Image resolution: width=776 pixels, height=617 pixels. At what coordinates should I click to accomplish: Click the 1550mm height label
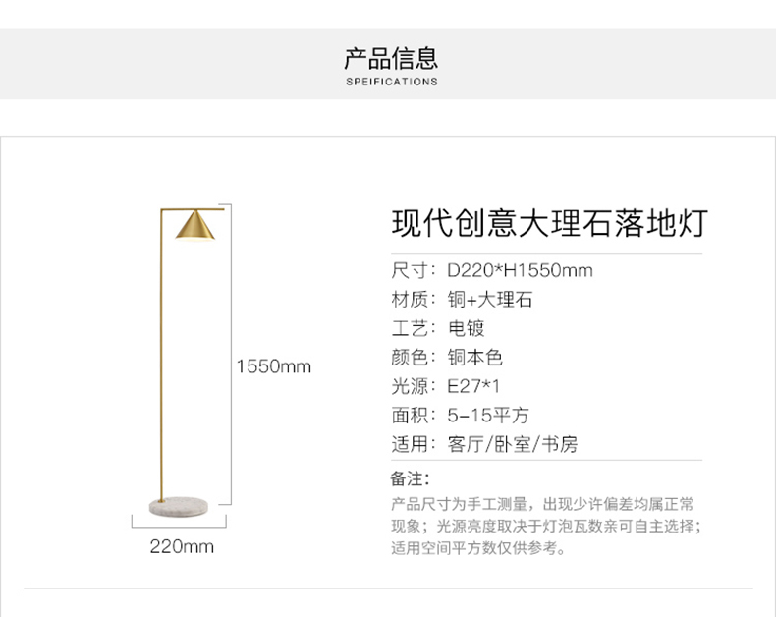click(x=273, y=366)
